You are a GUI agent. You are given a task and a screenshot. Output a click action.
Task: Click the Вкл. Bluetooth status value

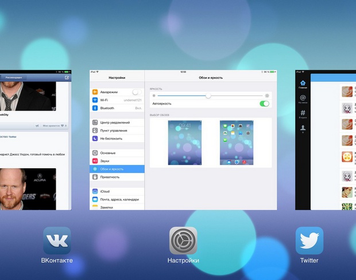[x=138, y=108]
